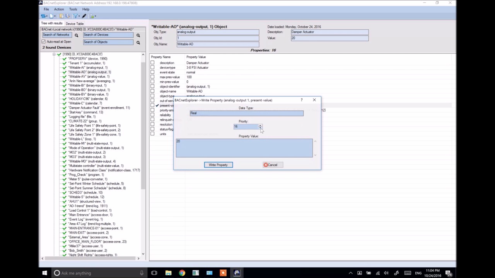Click Priority spinner arrows
The image size is (495, 278).
pos(260,127)
